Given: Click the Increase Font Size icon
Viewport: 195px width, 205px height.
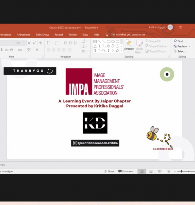Looking at the screenshot, I should (29, 43).
